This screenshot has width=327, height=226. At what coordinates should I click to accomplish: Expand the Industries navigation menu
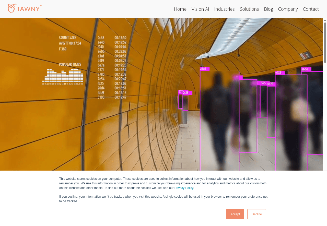pyautogui.click(x=224, y=9)
